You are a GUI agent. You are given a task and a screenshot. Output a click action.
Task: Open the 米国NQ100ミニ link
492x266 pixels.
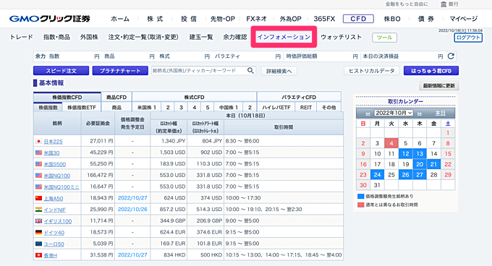click(x=61, y=187)
